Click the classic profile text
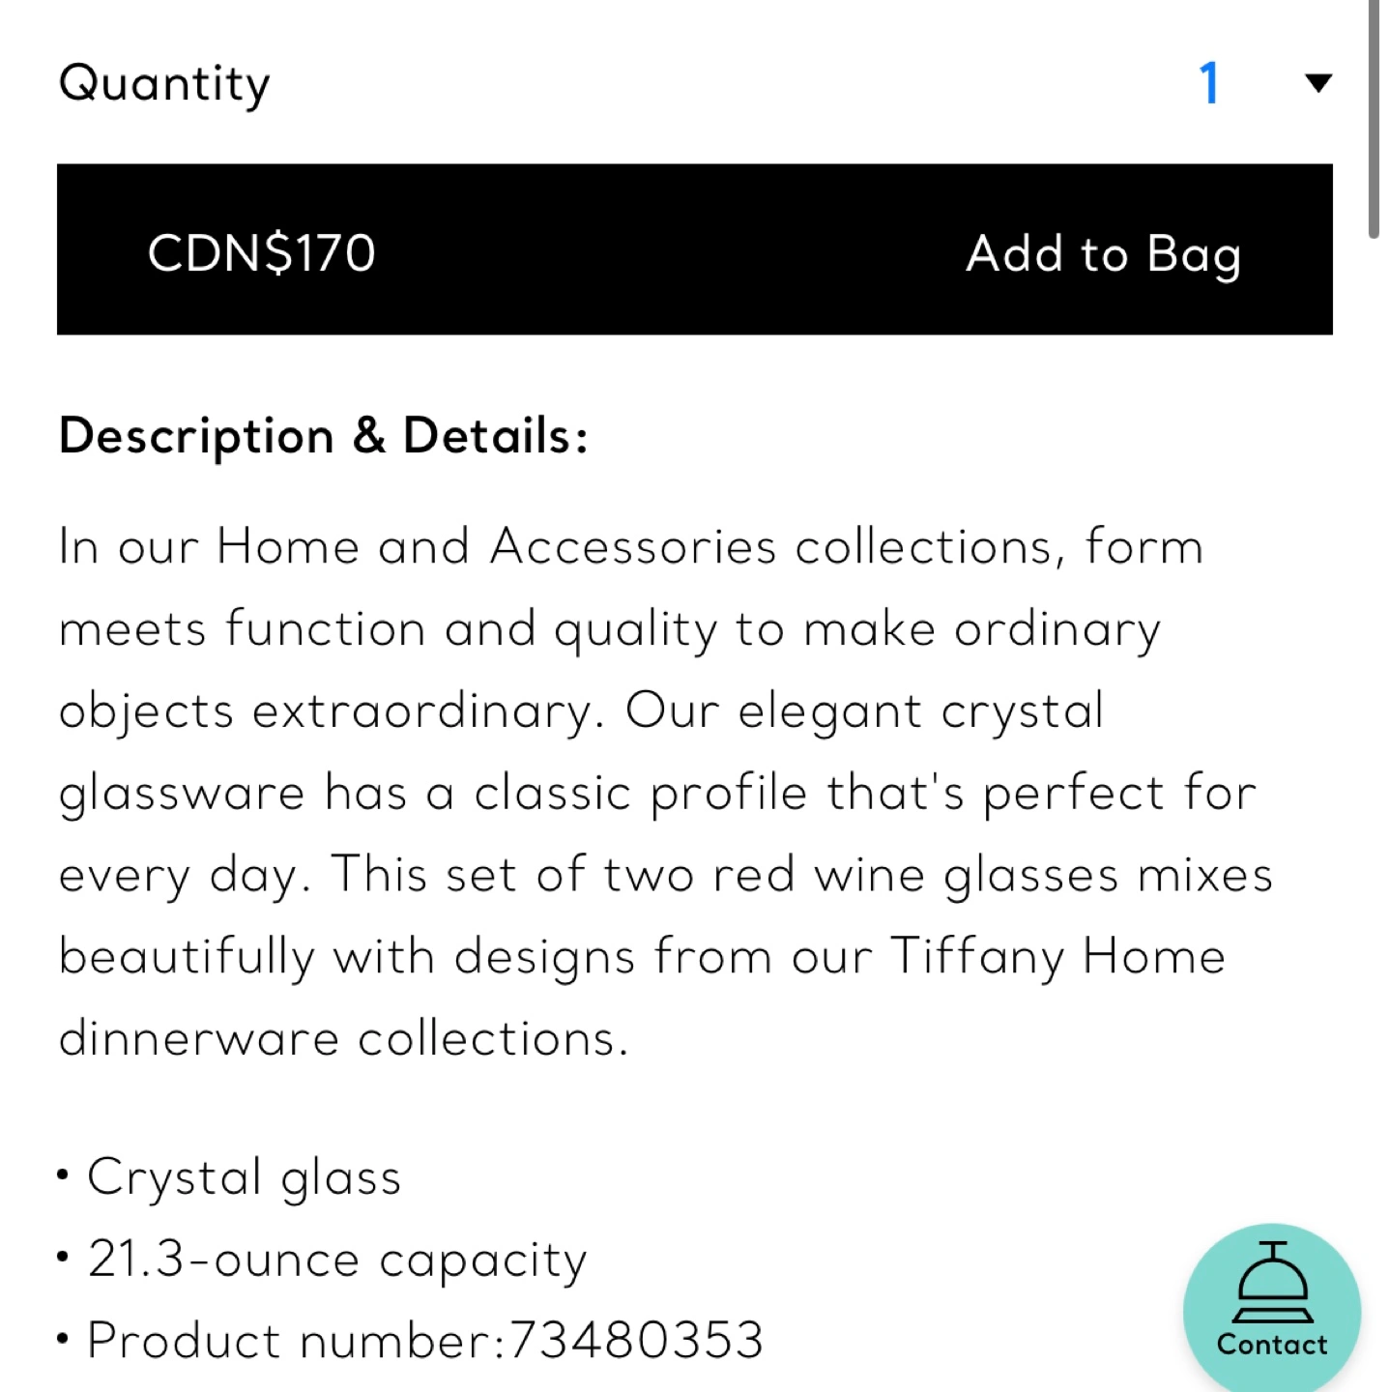1390x1392 pixels. pyautogui.click(x=641, y=795)
